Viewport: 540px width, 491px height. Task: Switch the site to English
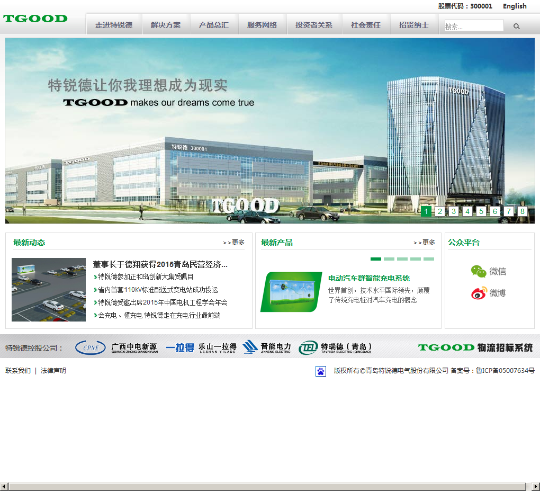coord(515,6)
